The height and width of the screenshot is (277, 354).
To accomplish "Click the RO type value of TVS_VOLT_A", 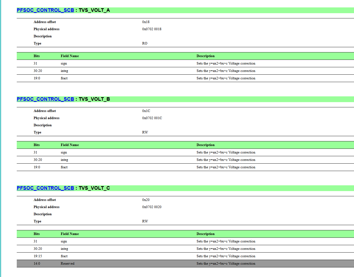I will pyautogui.click(x=145, y=43).
